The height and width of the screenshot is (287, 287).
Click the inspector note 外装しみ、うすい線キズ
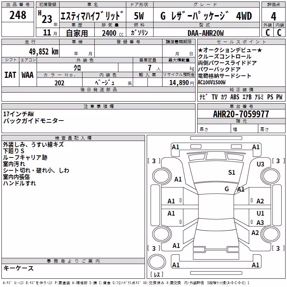(x=33, y=145)
